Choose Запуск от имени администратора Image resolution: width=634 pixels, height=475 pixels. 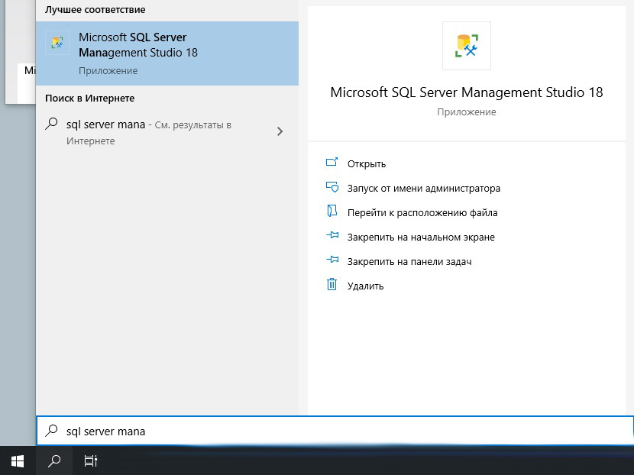(423, 189)
